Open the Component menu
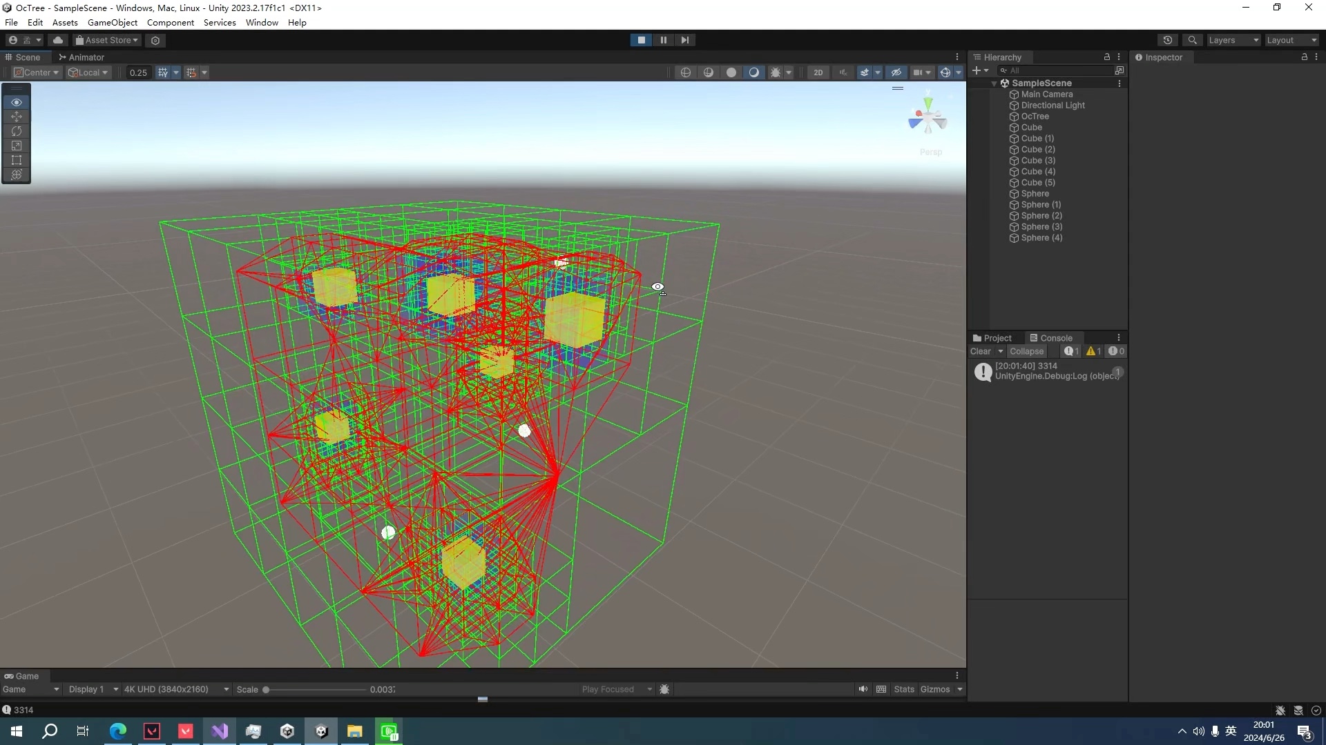 [x=171, y=22]
